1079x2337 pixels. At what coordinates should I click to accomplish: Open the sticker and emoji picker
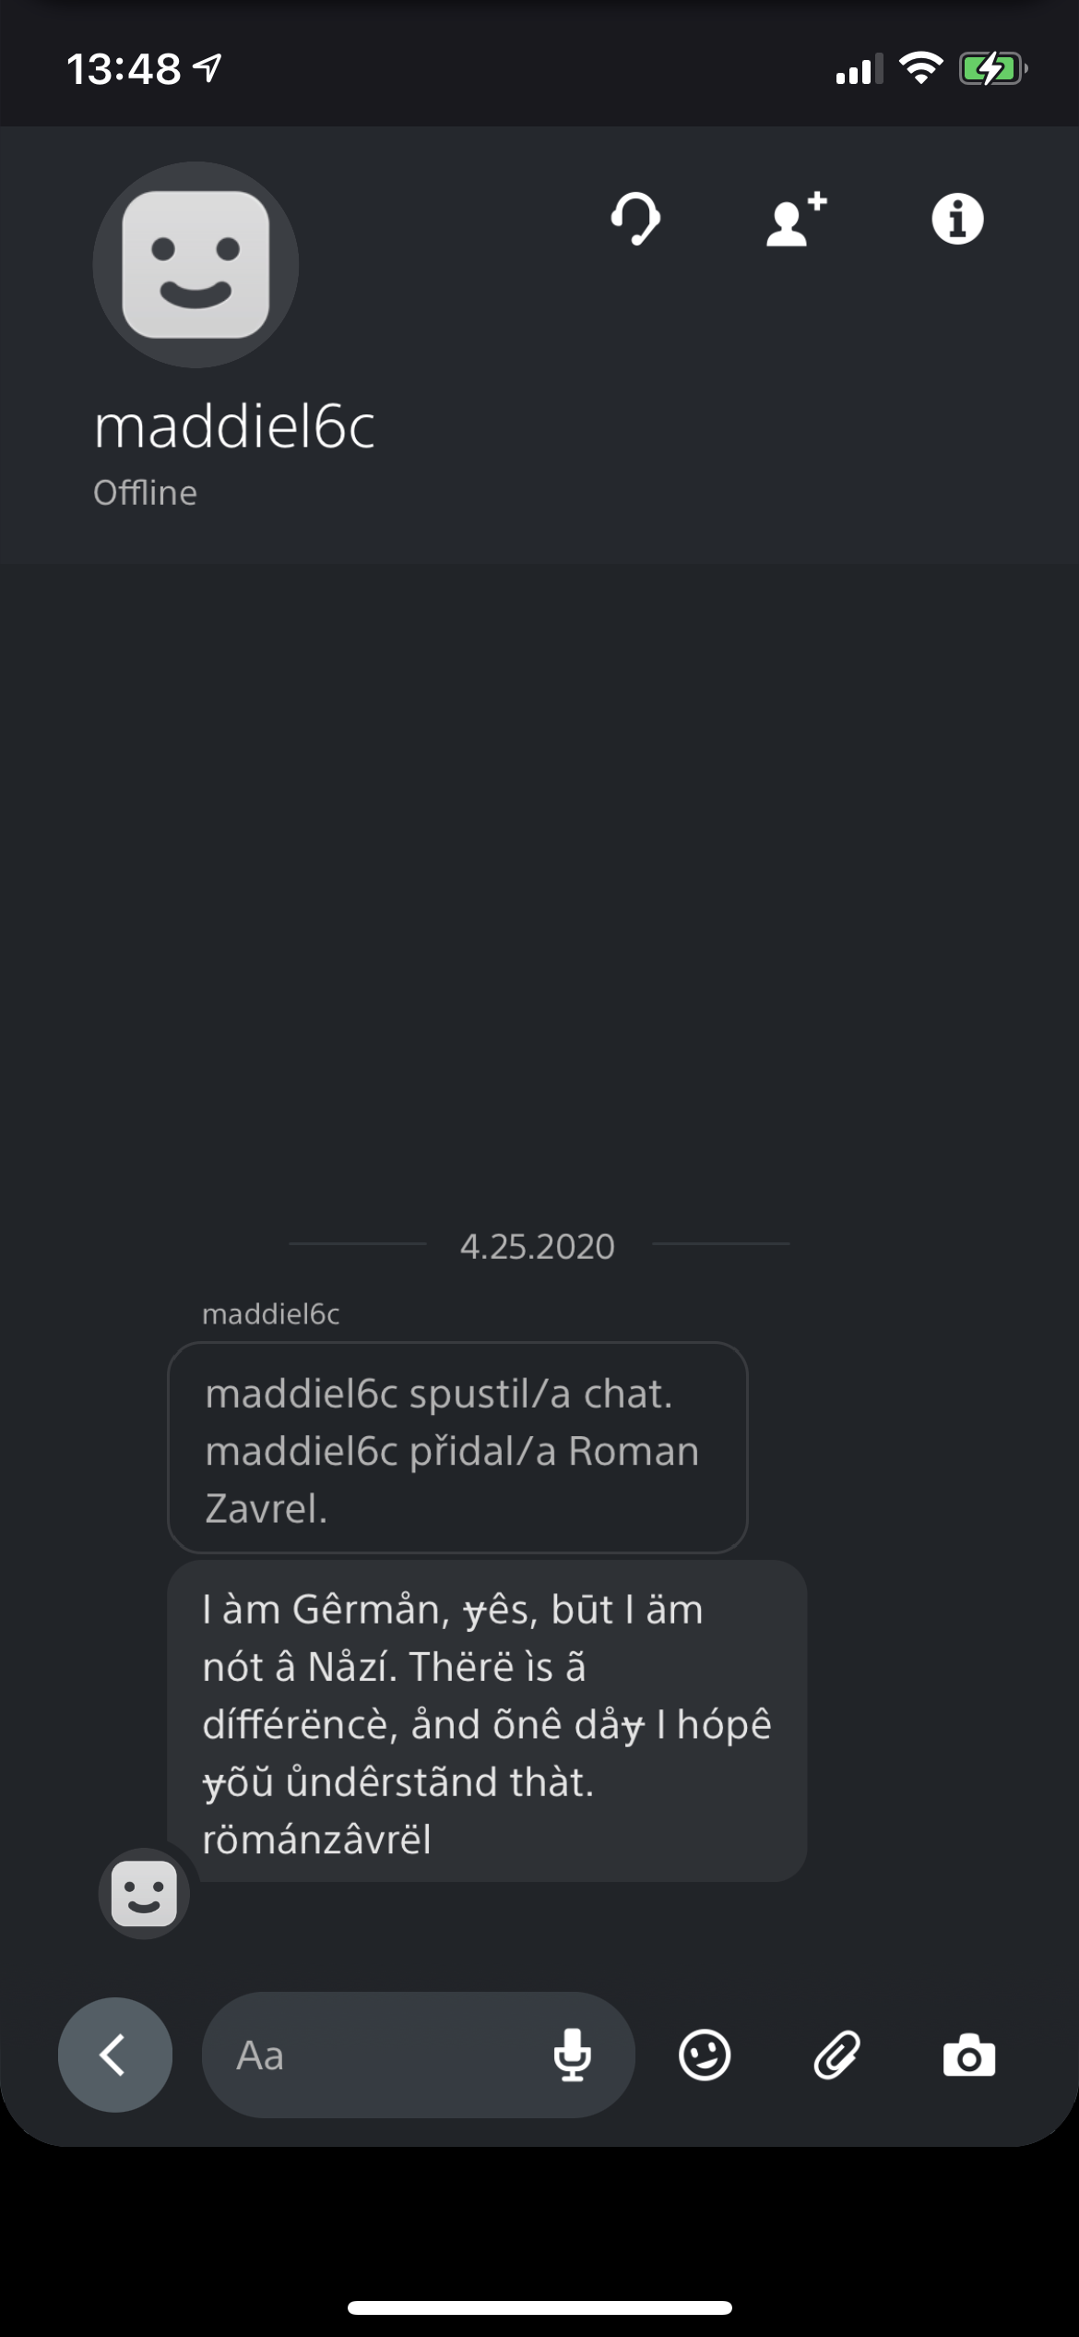(x=705, y=2055)
